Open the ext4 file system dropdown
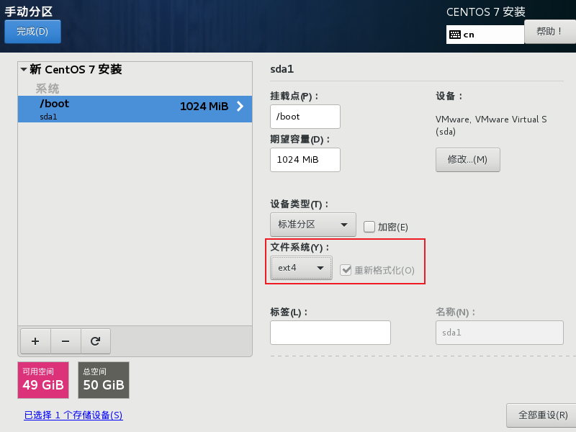The height and width of the screenshot is (432, 576). pos(300,267)
